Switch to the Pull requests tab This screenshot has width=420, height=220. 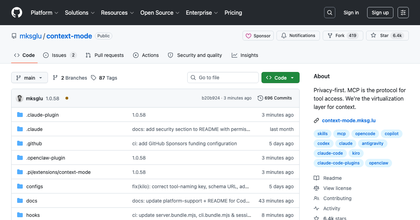105,55
